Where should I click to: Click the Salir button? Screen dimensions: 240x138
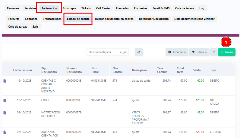coord(35,26)
